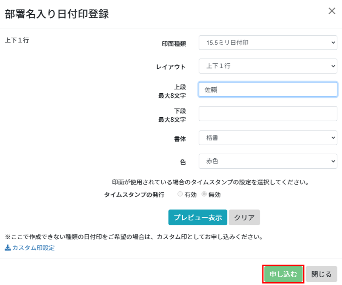Image resolution: width=342 pixels, height=285 pixels.
Task: Click the 色 field label
Action: (183, 162)
